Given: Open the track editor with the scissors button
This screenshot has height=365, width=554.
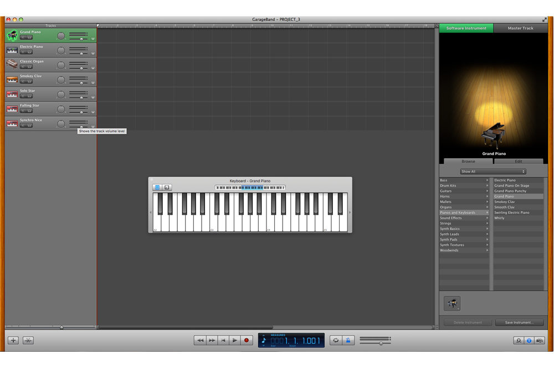Looking at the screenshot, I should 28,340.
